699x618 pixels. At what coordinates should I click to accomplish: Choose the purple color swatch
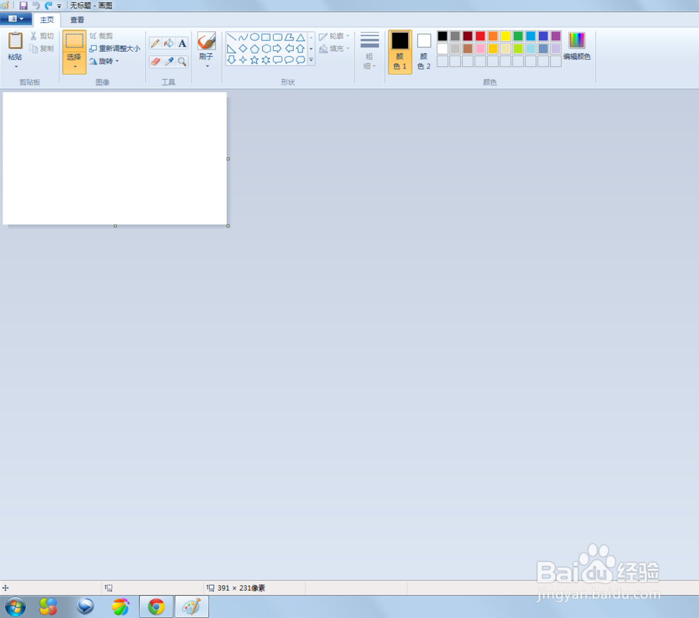[x=556, y=36]
